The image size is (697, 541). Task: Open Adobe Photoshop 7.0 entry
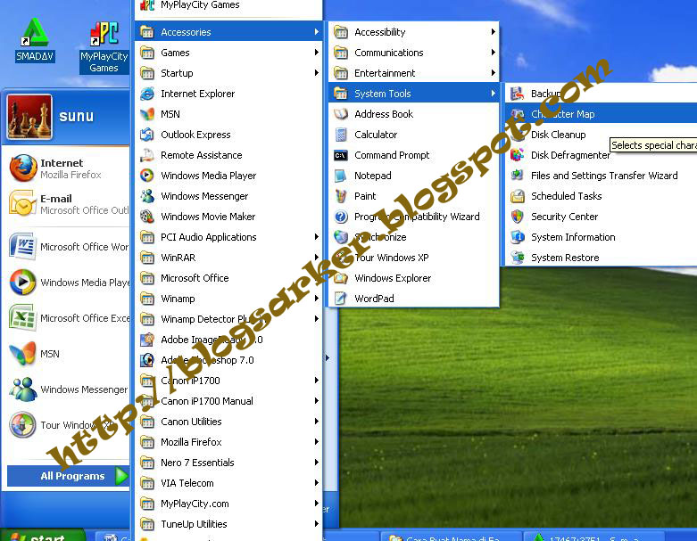click(228, 360)
